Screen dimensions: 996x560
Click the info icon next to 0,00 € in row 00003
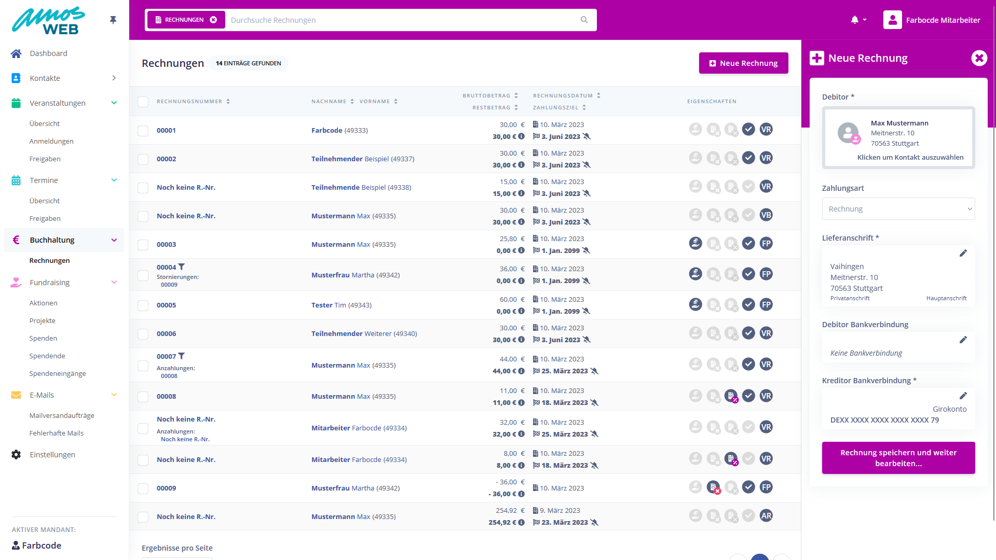[x=521, y=250]
